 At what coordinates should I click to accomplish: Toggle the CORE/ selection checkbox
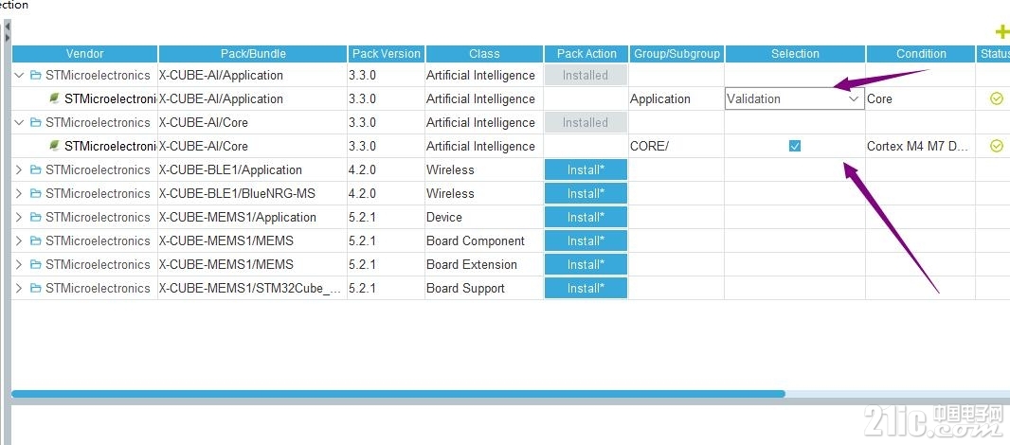pos(795,146)
